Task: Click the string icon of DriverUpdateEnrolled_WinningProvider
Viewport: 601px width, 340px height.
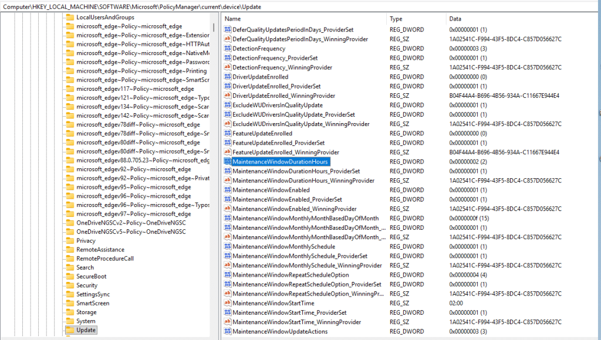Action: tap(228, 96)
